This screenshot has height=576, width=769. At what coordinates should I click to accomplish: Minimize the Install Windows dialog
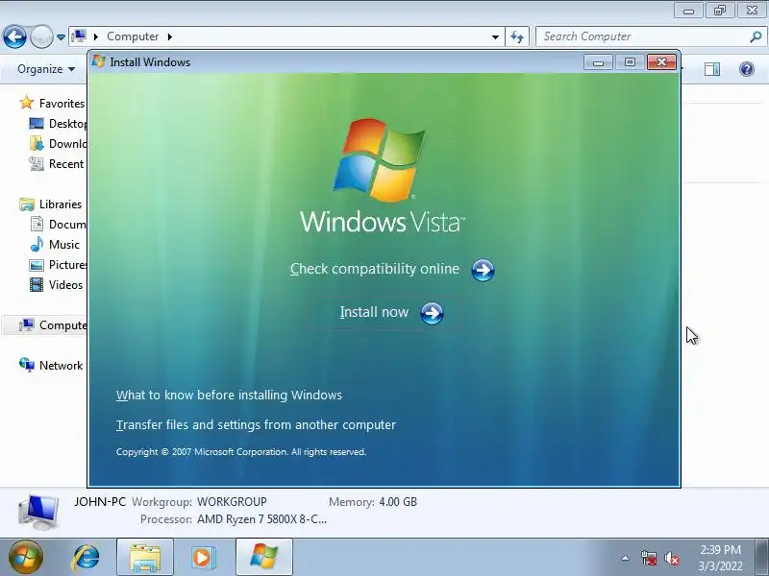pos(598,62)
